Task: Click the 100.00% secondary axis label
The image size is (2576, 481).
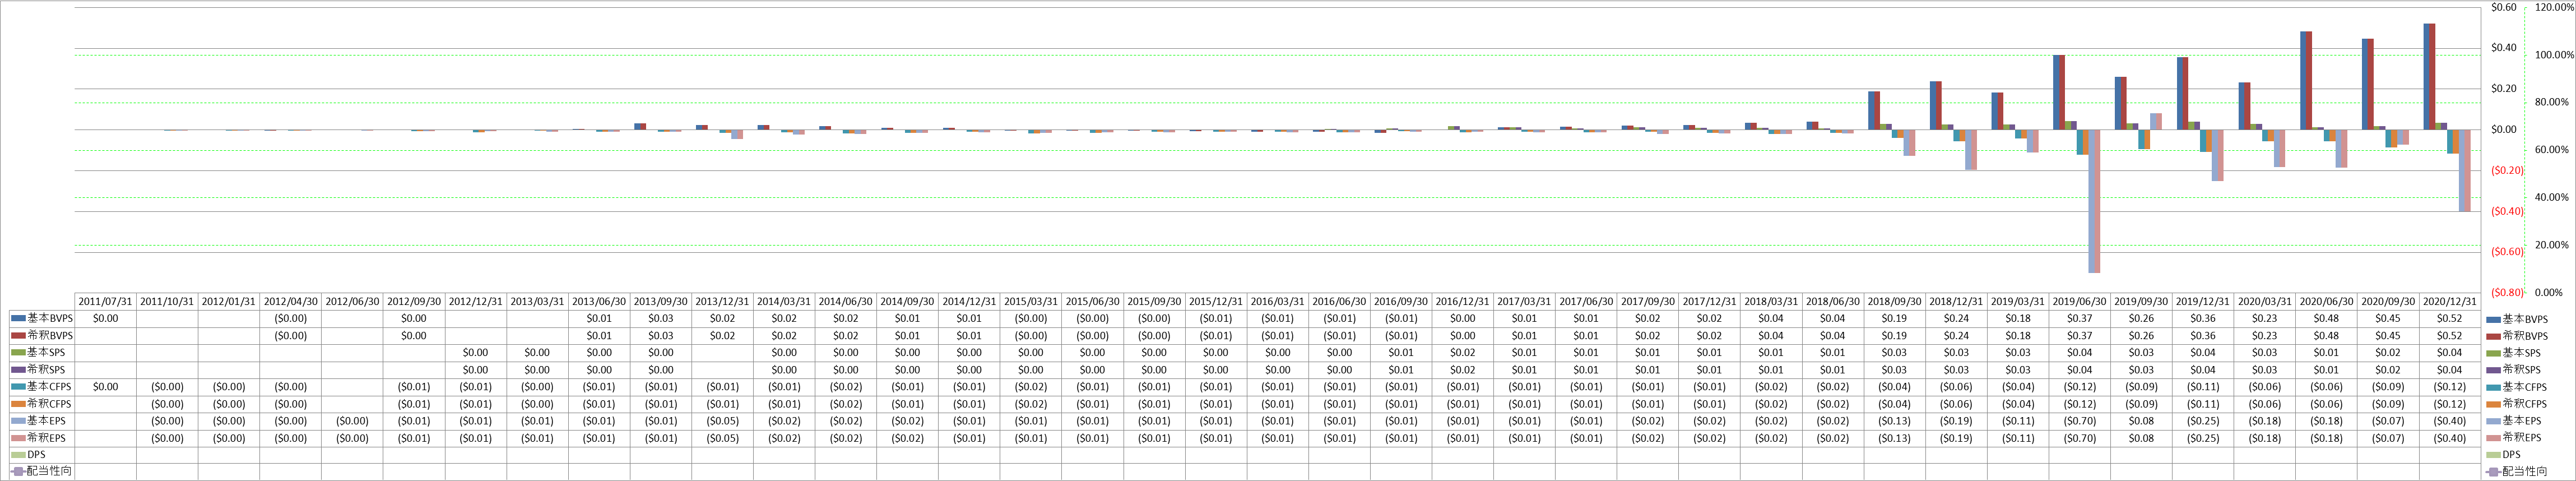Action: (2555, 55)
